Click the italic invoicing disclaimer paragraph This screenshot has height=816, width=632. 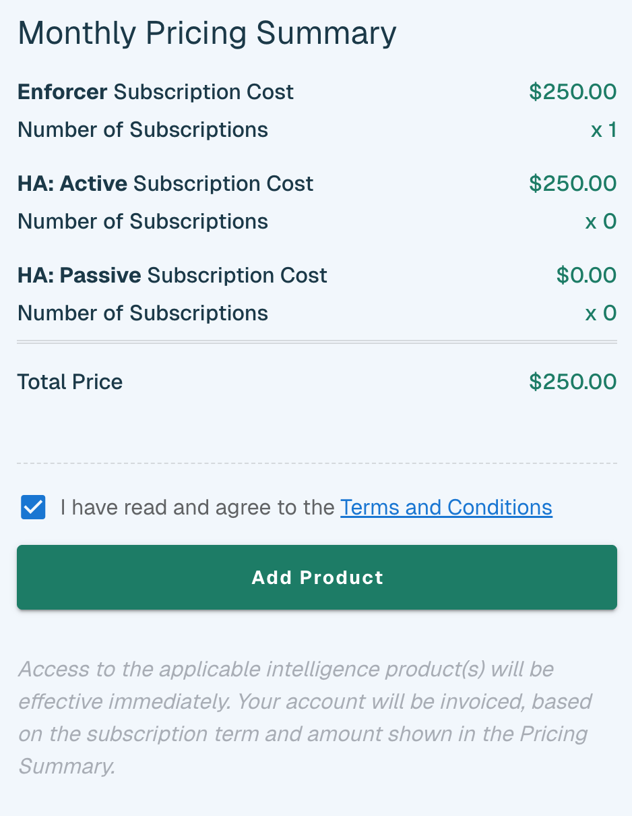(305, 718)
